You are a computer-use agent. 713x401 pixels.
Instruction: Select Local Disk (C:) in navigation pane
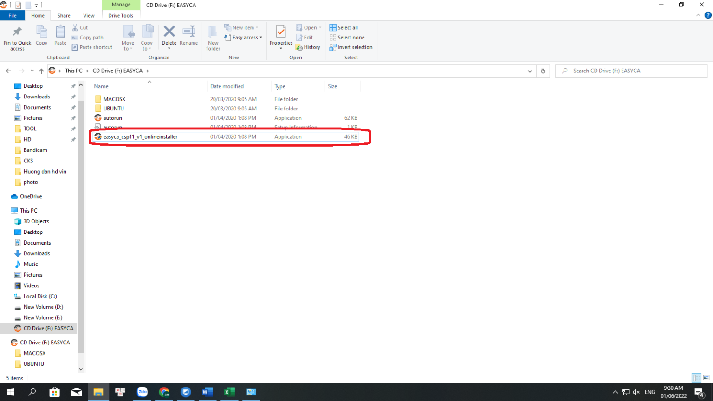(x=40, y=296)
